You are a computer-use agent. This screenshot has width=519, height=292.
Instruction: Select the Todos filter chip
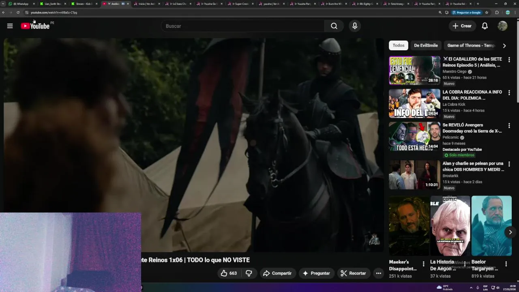coord(398,45)
